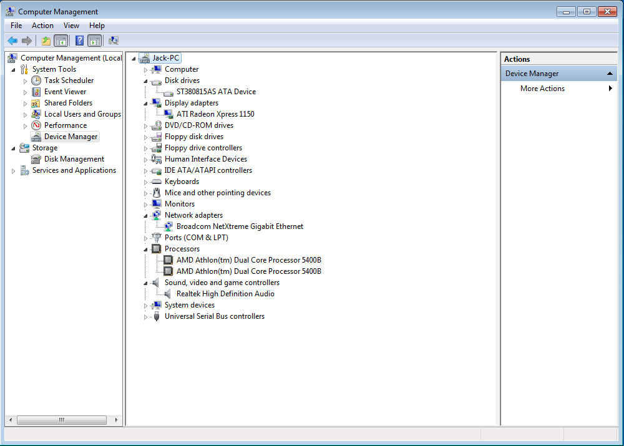Select Floppy drive controllers
Viewport: 624px width, 446px height.
point(203,148)
